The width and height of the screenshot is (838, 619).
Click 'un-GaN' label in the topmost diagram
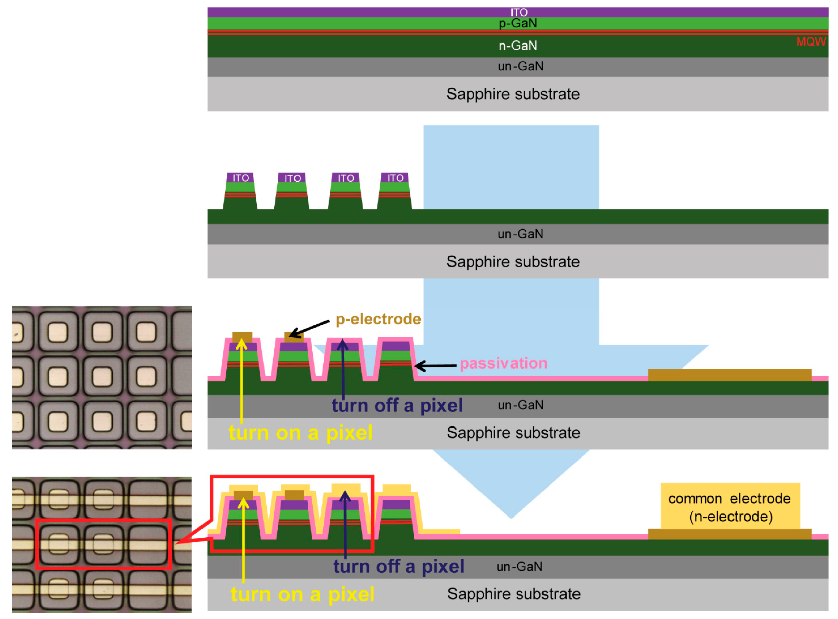521,67
